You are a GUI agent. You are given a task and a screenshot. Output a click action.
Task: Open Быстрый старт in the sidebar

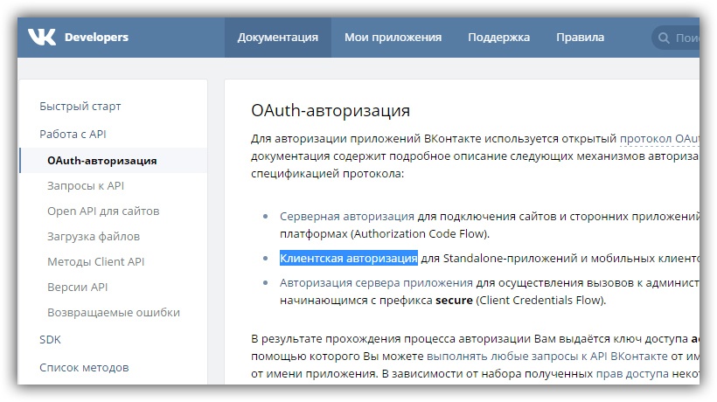(x=80, y=107)
